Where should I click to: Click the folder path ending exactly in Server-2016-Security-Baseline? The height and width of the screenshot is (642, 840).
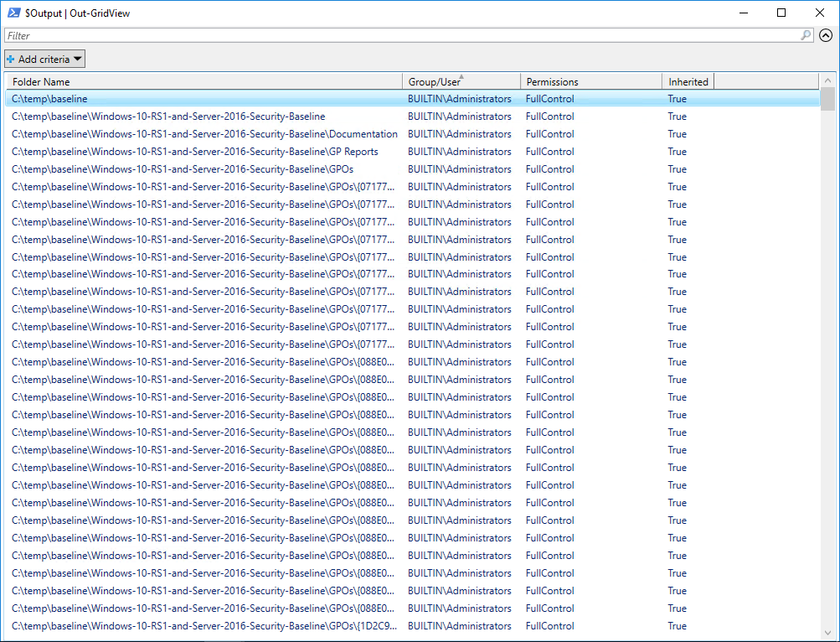(168, 116)
